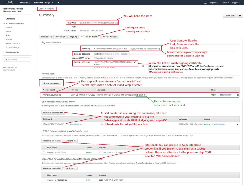Open Learn more for access keys
244x190 pixels.
point(229,78)
